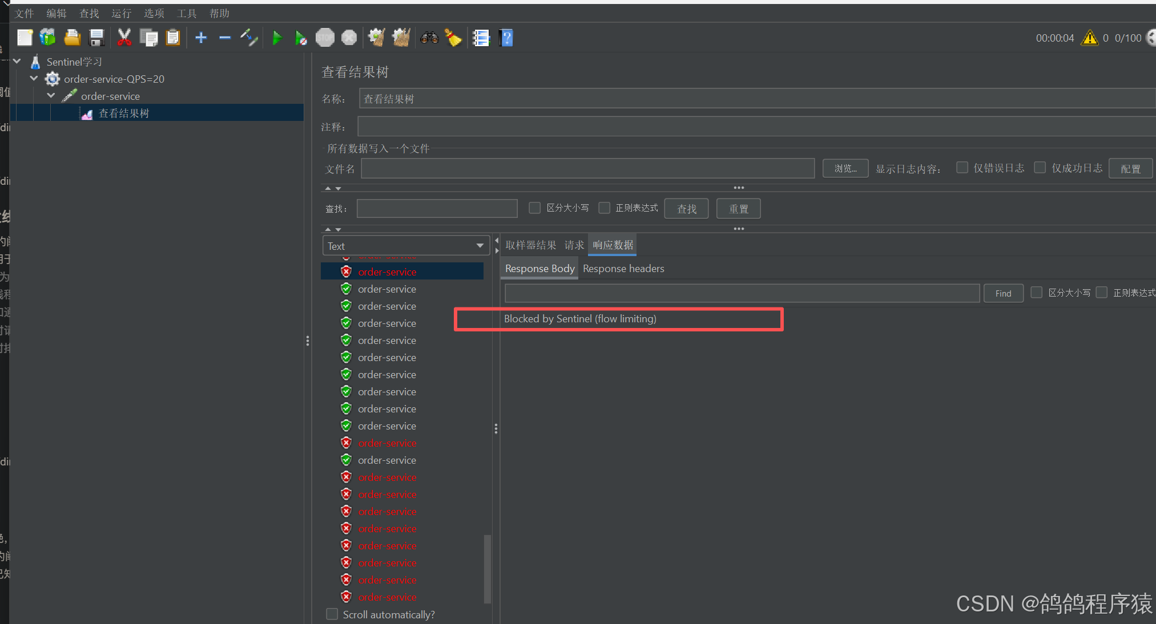
Task: Collapse the Sentinel学习 test plan node
Action: point(17,62)
